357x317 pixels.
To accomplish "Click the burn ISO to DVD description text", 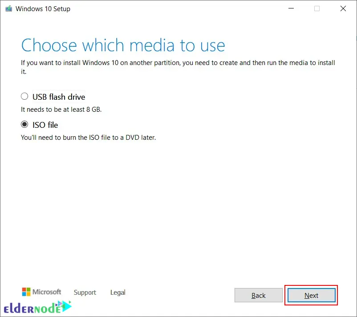I will tap(88, 138).
